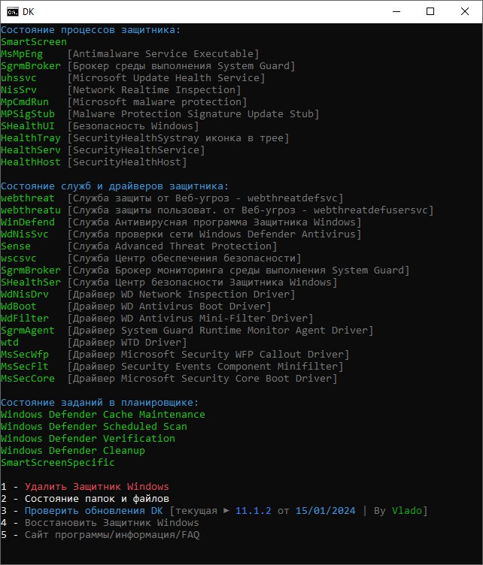Minimize the DK window

(396, 11)
